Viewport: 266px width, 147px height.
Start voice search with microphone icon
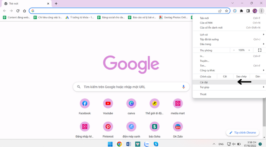(x=184, y=87)
